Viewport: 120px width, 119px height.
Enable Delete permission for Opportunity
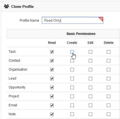coord(108,87)
